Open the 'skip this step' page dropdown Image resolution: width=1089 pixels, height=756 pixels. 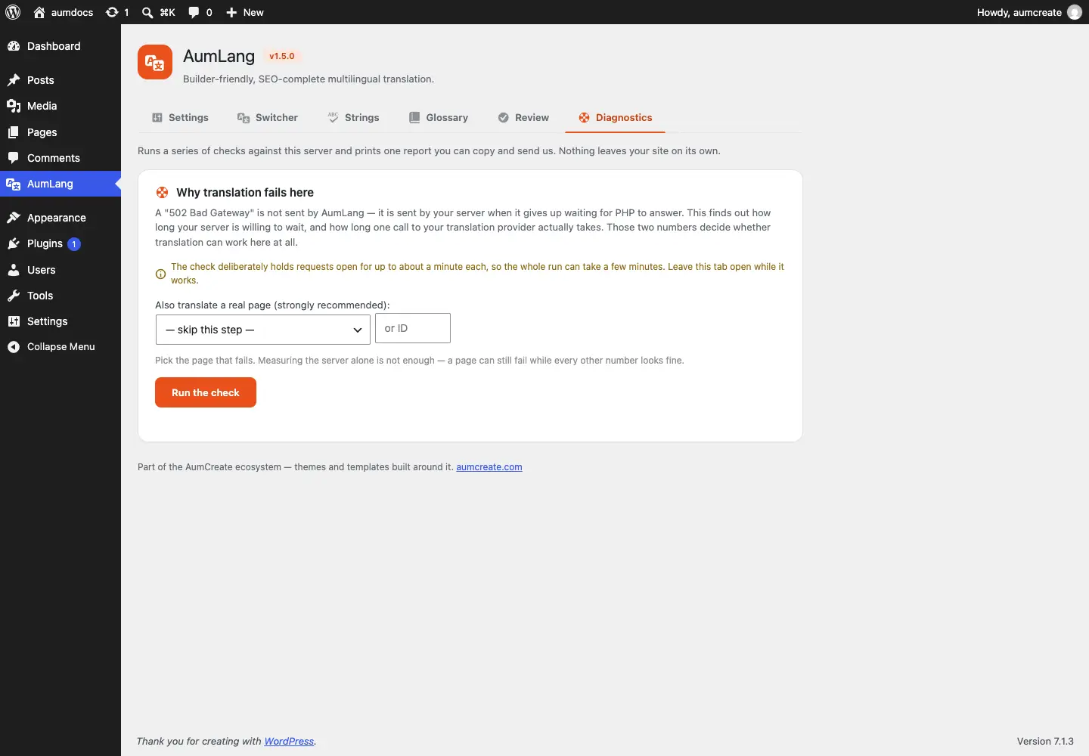tap(263, 330)
